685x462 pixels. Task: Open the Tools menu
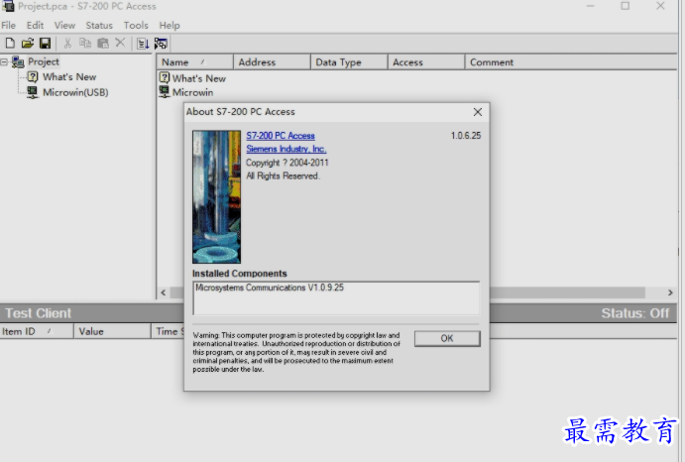point(136,26)
